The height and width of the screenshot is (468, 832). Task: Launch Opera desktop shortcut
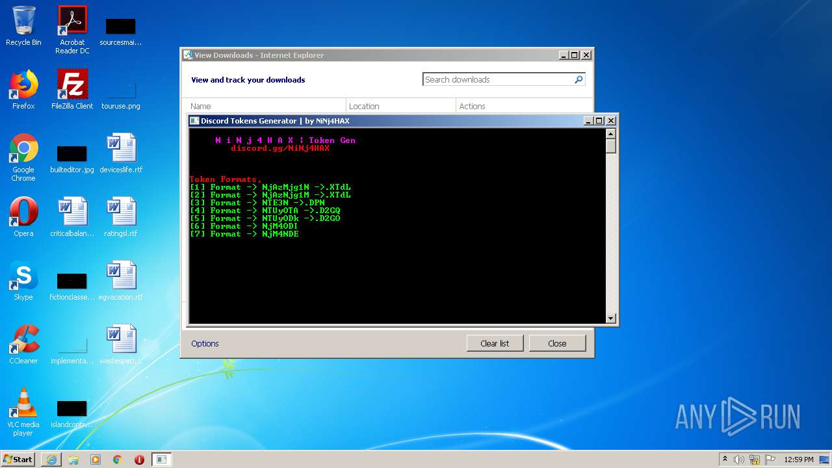[x=23, y=217]
